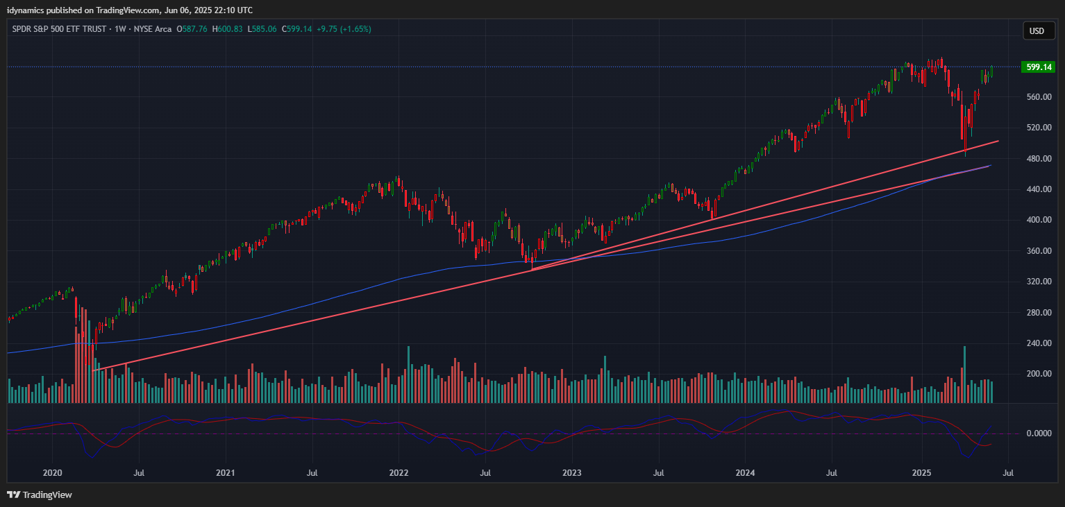Select the 2022 label on the time axis
The height and width of the screenshot is (507, 1065).
[399, 473]
